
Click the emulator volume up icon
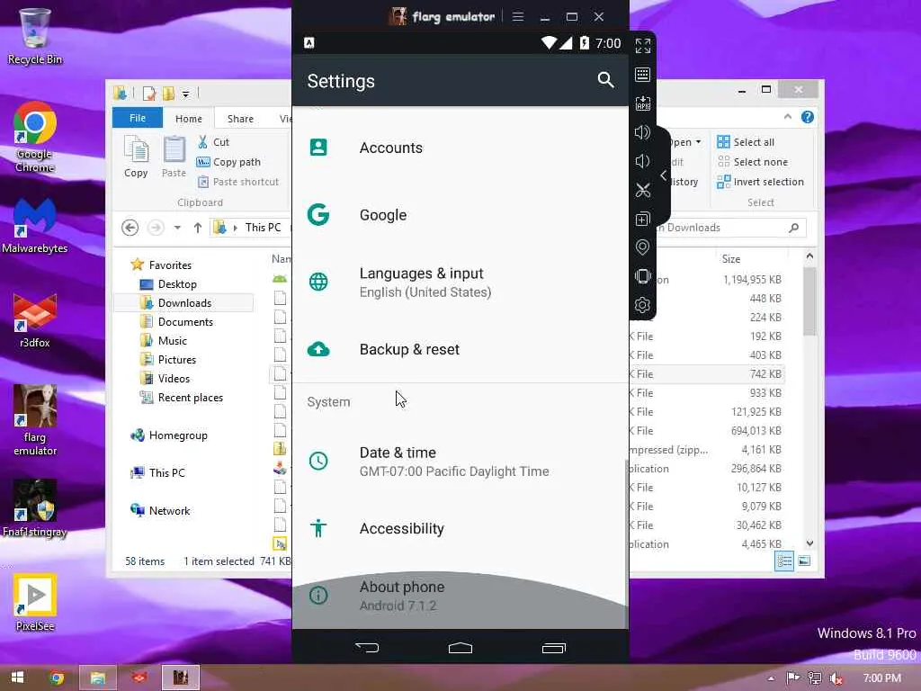pos(642,132)
